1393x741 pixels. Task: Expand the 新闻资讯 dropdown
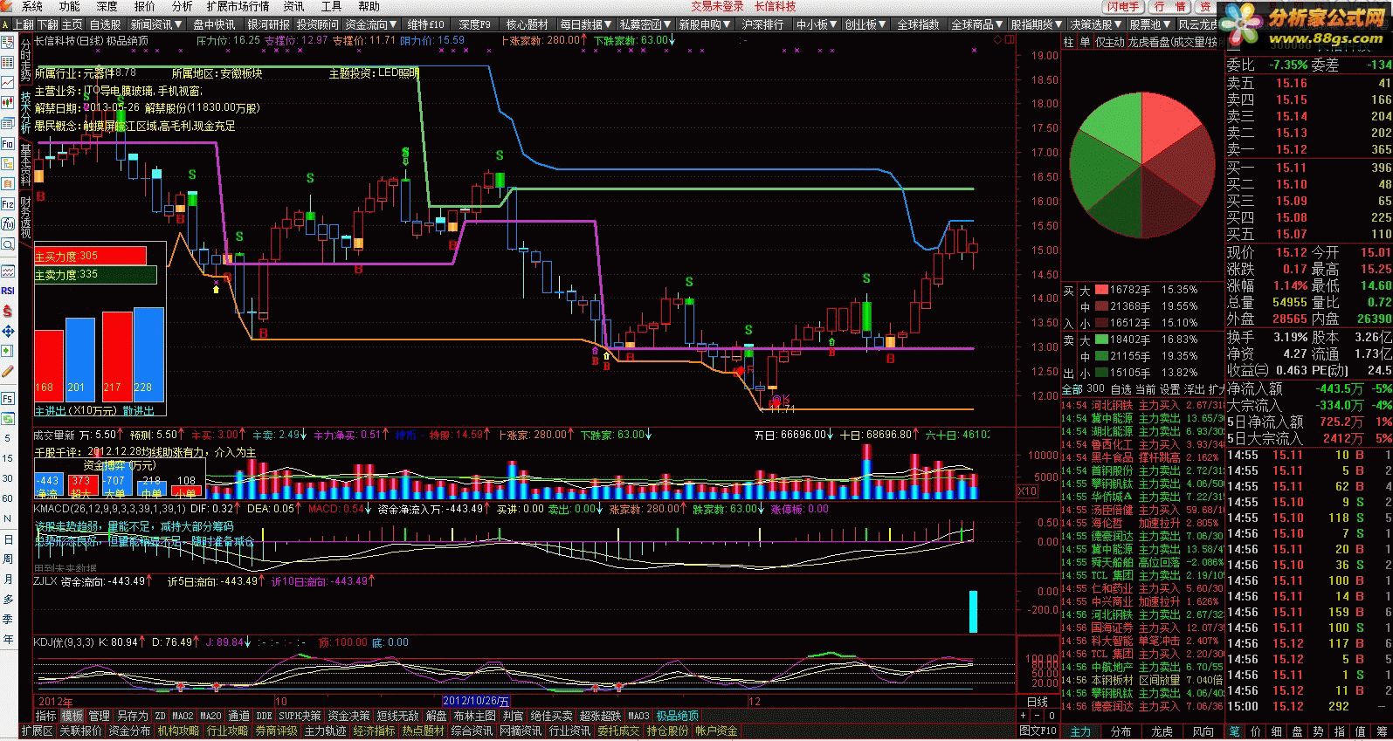pyautogui.click(x=157, y=24)
